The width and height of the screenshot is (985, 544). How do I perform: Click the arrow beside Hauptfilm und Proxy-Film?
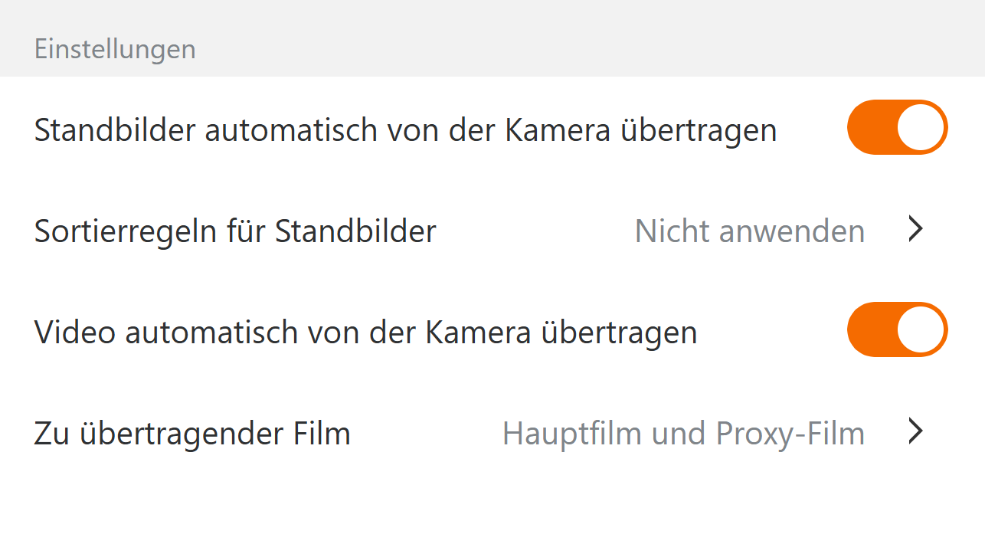pyautogui.click(x=915, y=432)
